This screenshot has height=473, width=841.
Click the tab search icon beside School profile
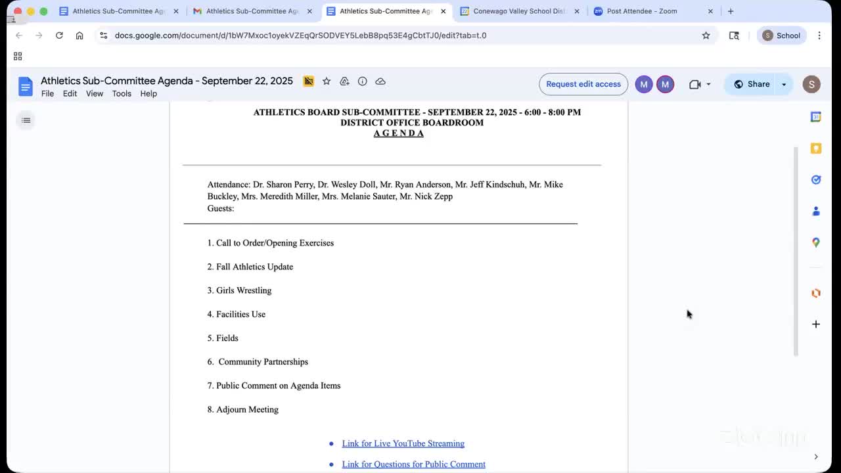pyautogui.click(x=734, y=35)
